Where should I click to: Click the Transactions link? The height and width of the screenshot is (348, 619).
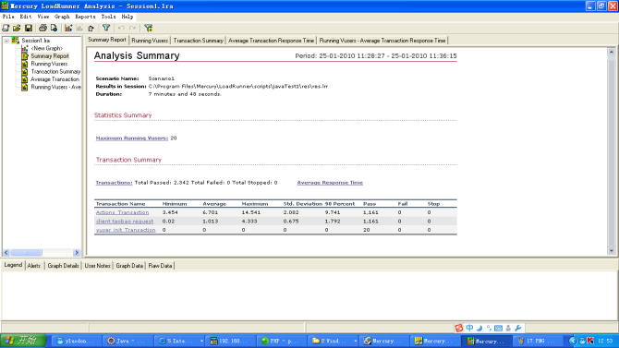114,183
